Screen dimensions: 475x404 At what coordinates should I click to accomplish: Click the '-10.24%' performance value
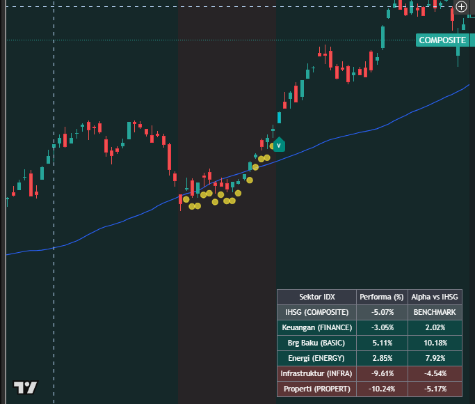[382, 389]
